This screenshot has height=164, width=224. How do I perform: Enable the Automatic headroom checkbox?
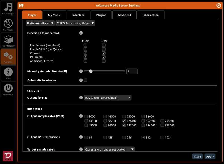coord(86,80)
